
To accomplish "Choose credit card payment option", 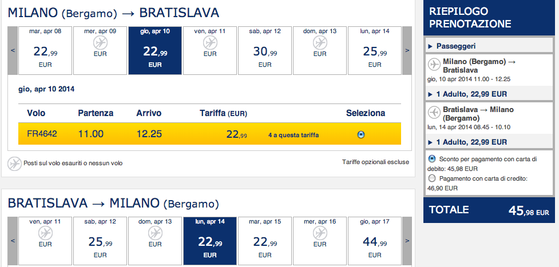I will [431, 178].
